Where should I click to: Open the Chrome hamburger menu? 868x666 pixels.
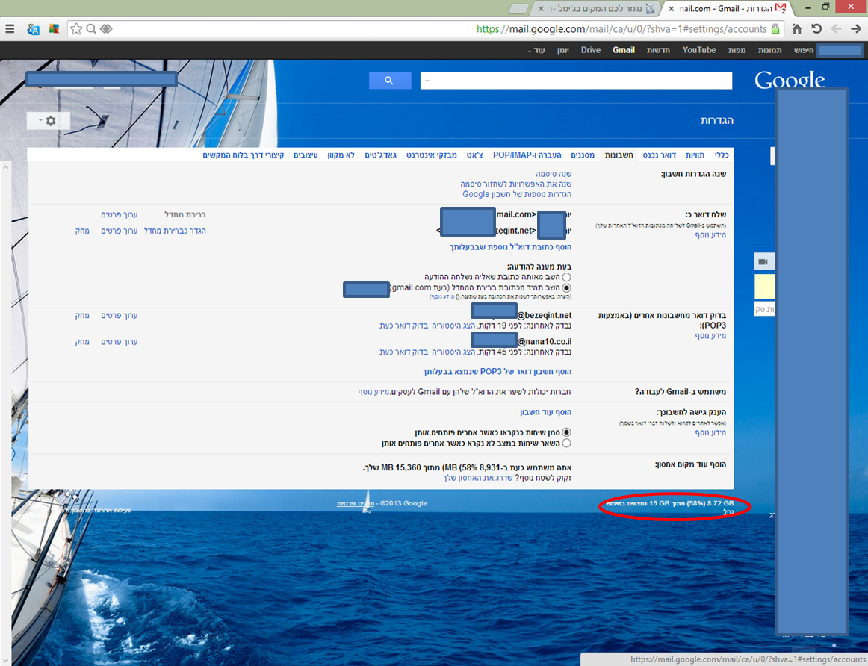tap(10, 29)
